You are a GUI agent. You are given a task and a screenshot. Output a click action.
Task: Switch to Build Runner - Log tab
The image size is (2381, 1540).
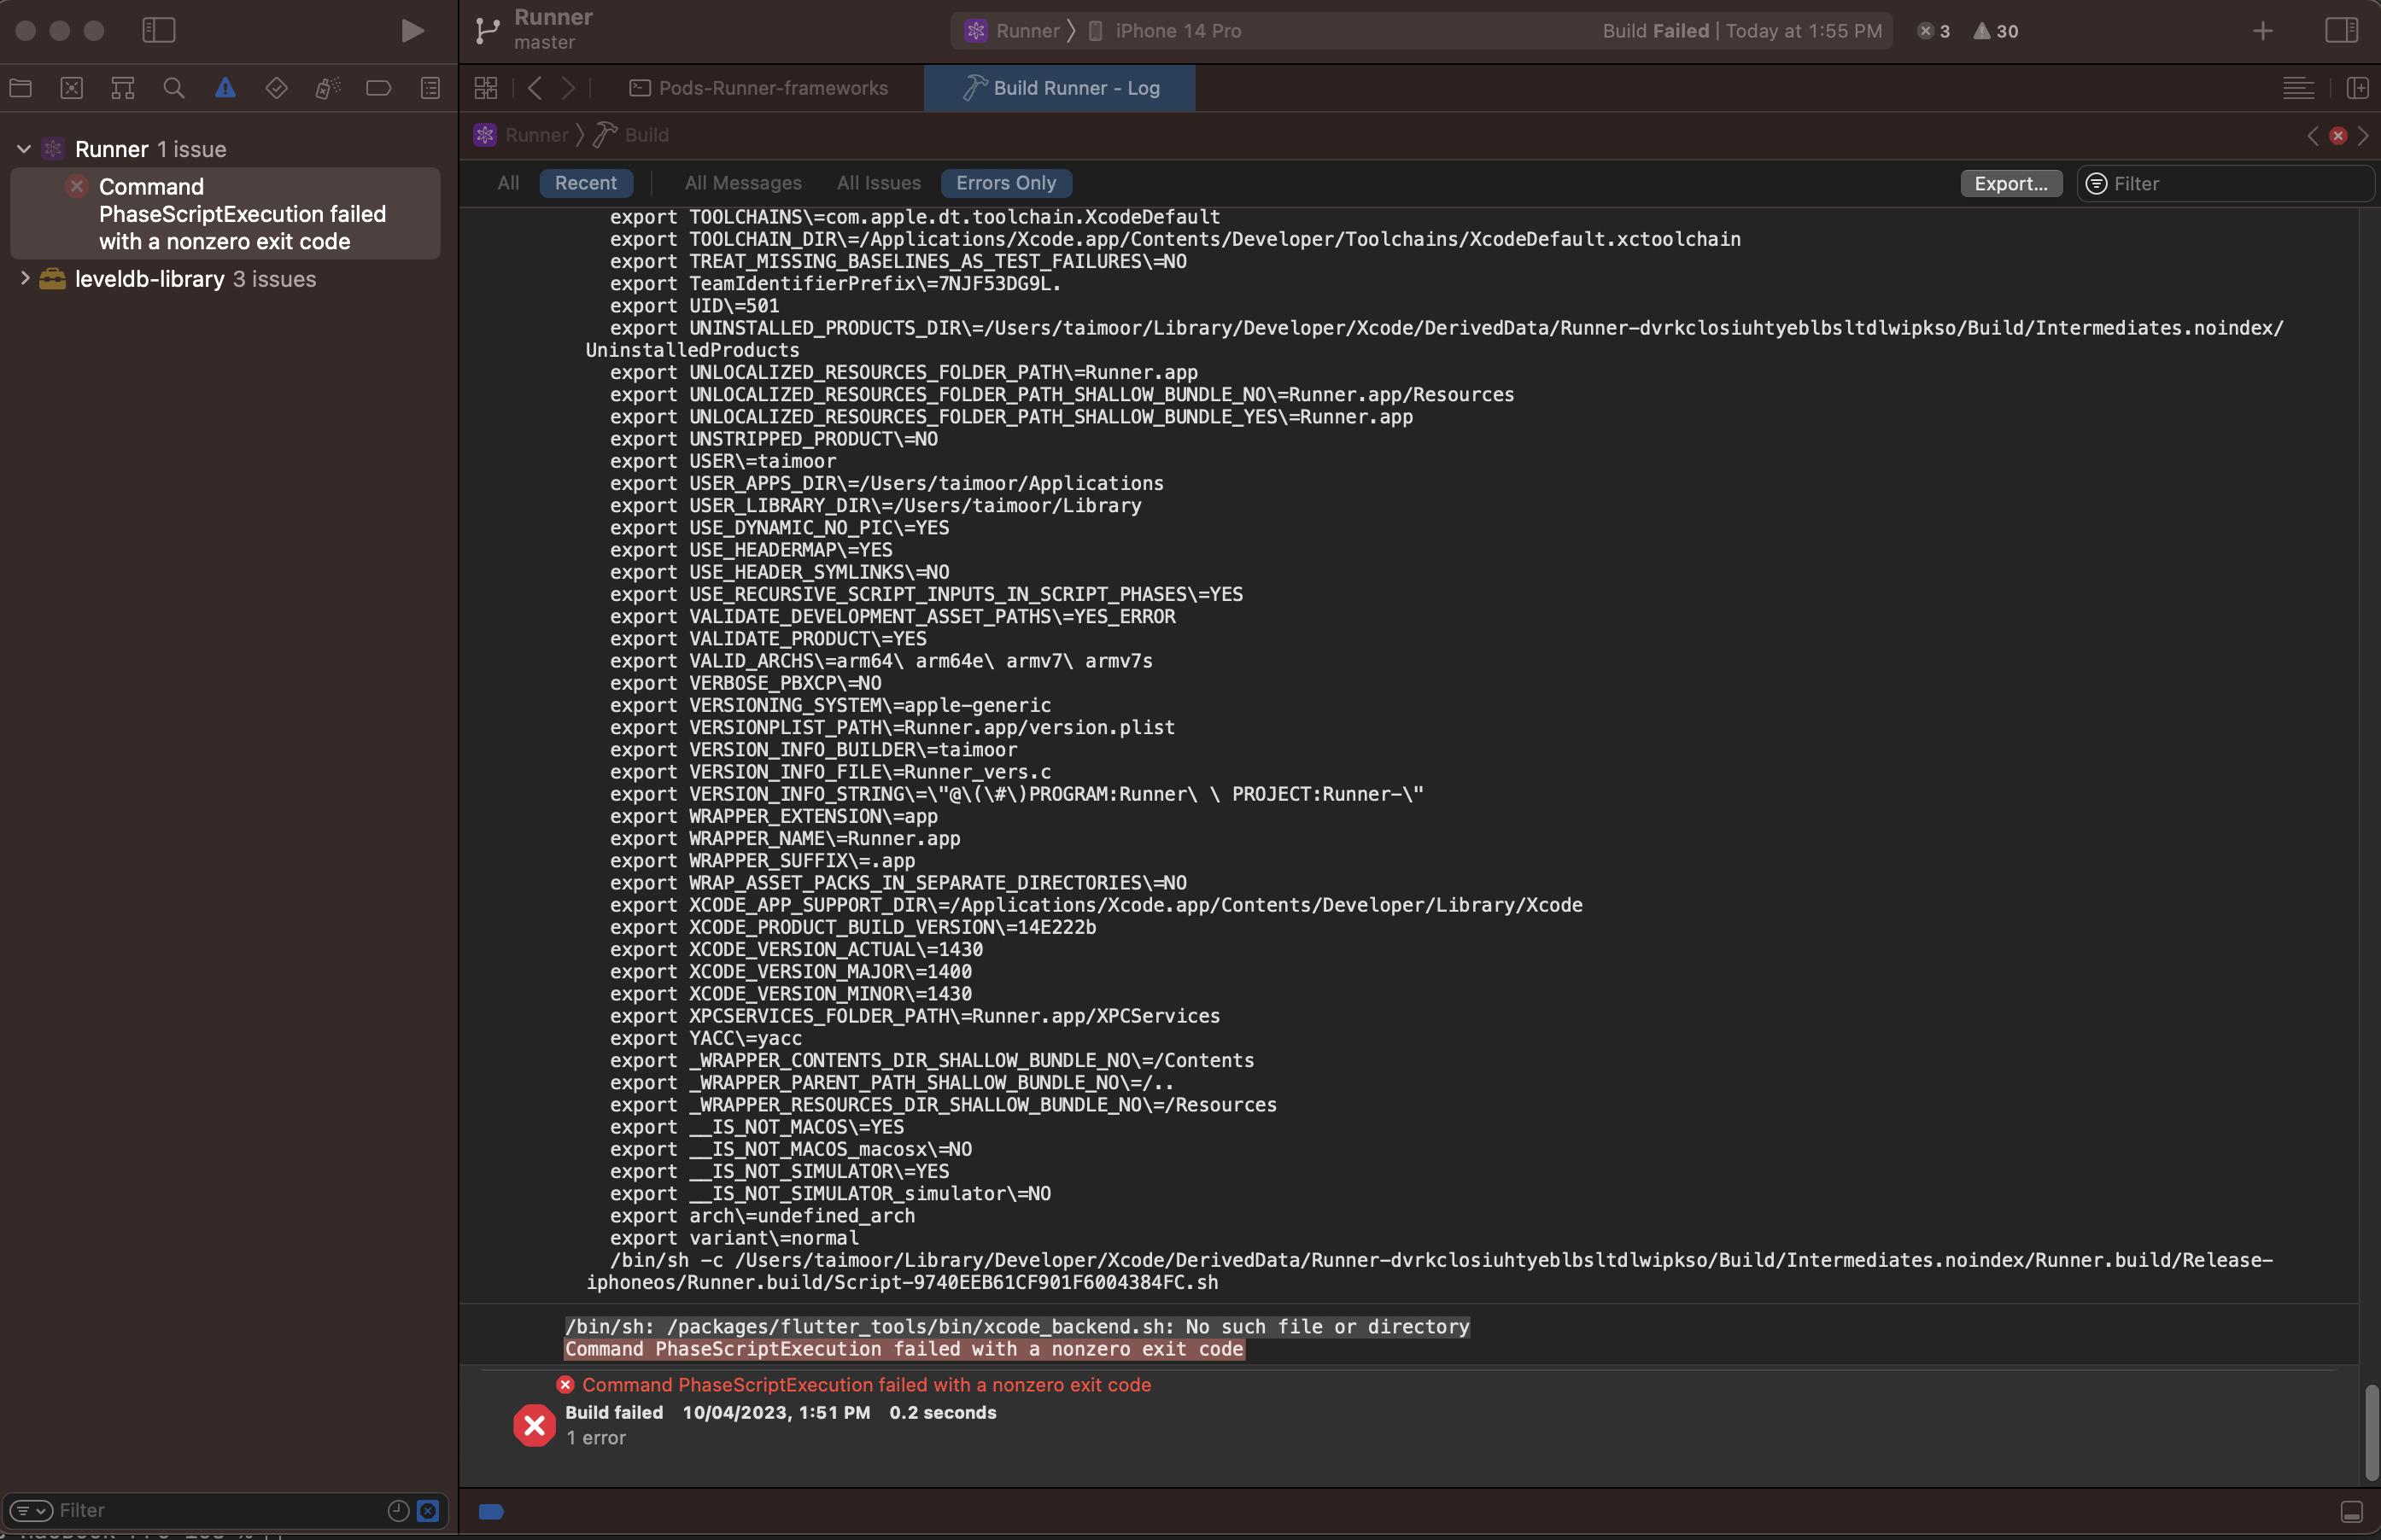tap(1061, 88)
